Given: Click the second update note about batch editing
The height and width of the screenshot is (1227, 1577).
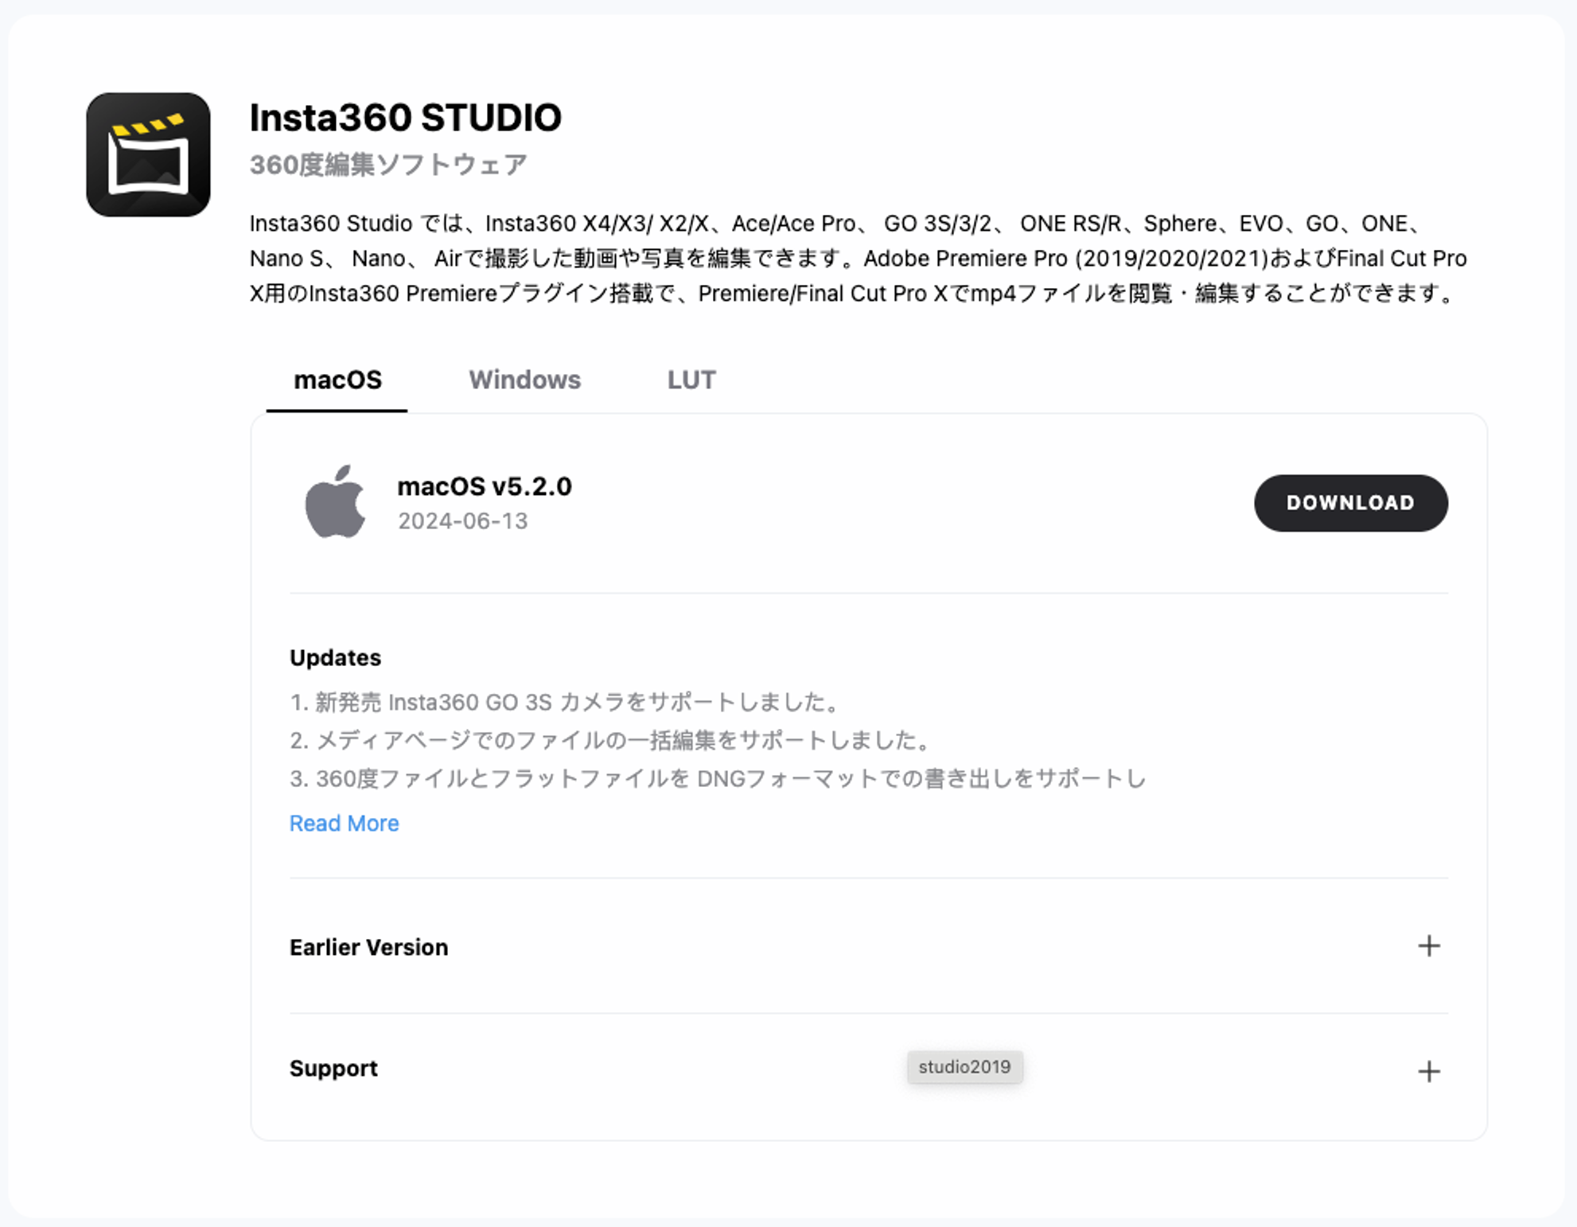Looking at the screenshot, I should 610,740.
